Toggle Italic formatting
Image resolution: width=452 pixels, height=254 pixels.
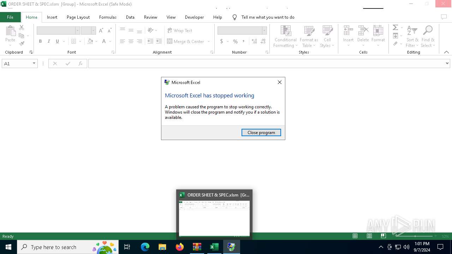pyautogui.click(x=49, y=41)
